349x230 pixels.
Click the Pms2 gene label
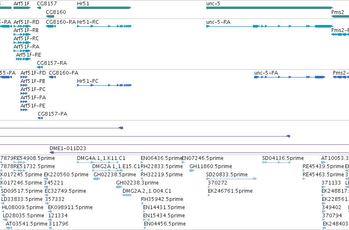(338, 12)
